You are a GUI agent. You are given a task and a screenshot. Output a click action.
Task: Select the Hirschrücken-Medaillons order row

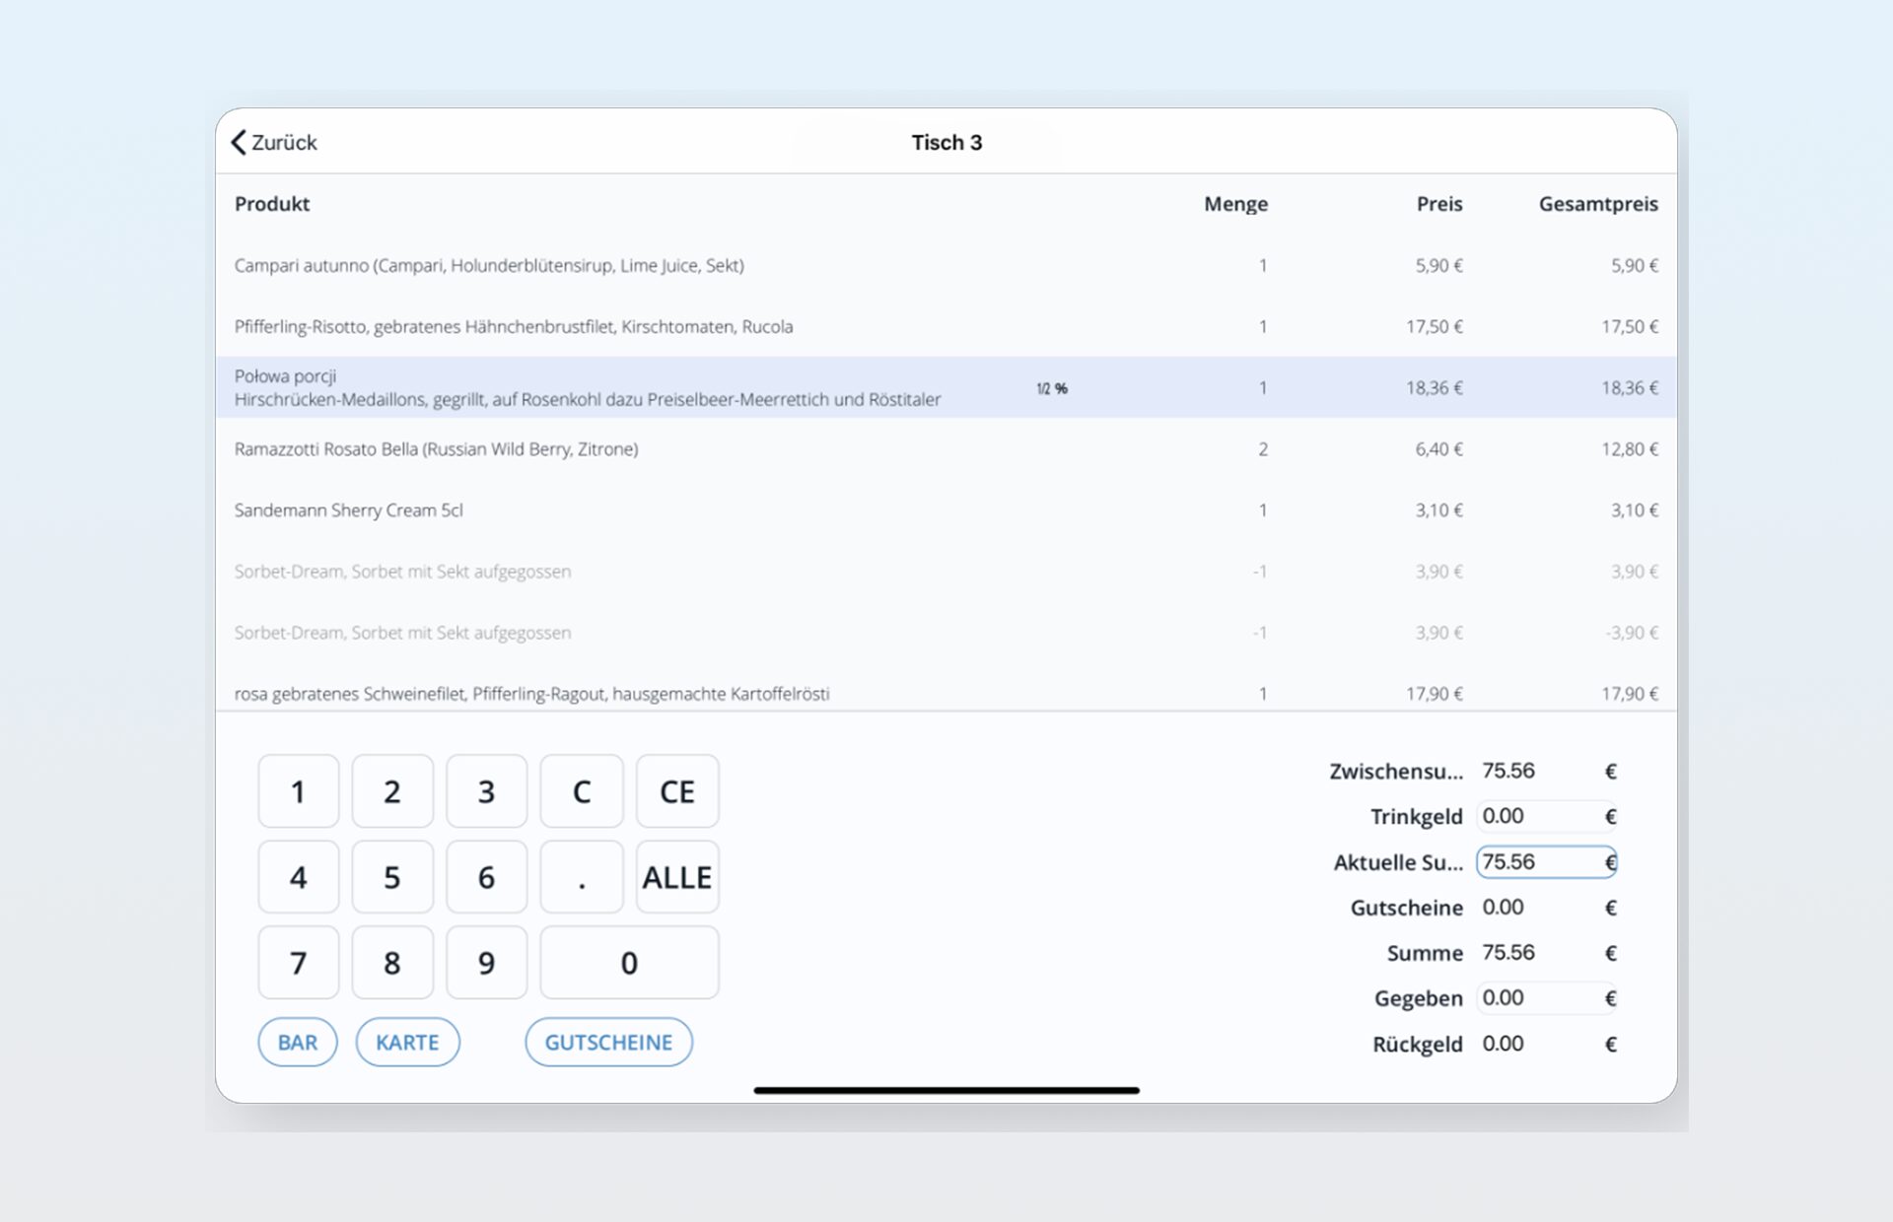[587, 388]
